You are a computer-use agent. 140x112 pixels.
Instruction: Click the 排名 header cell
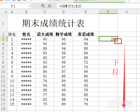point(12,35)
